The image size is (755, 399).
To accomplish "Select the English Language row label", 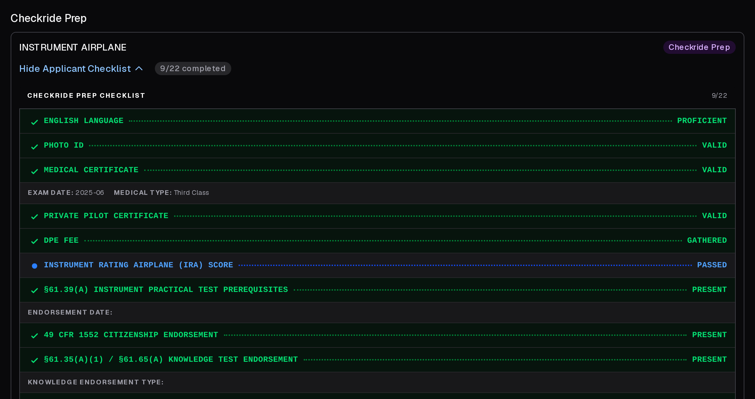I will coord(84,121).
